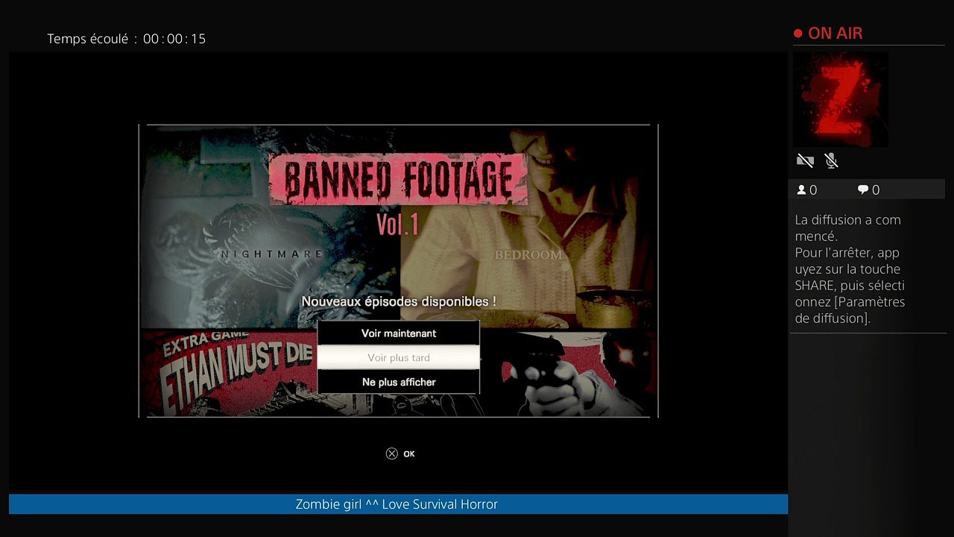Select the NIGHTMARE episode panel
Image resolution: width=954 pixels, height=537 pixels.
[x=271, y=227]
